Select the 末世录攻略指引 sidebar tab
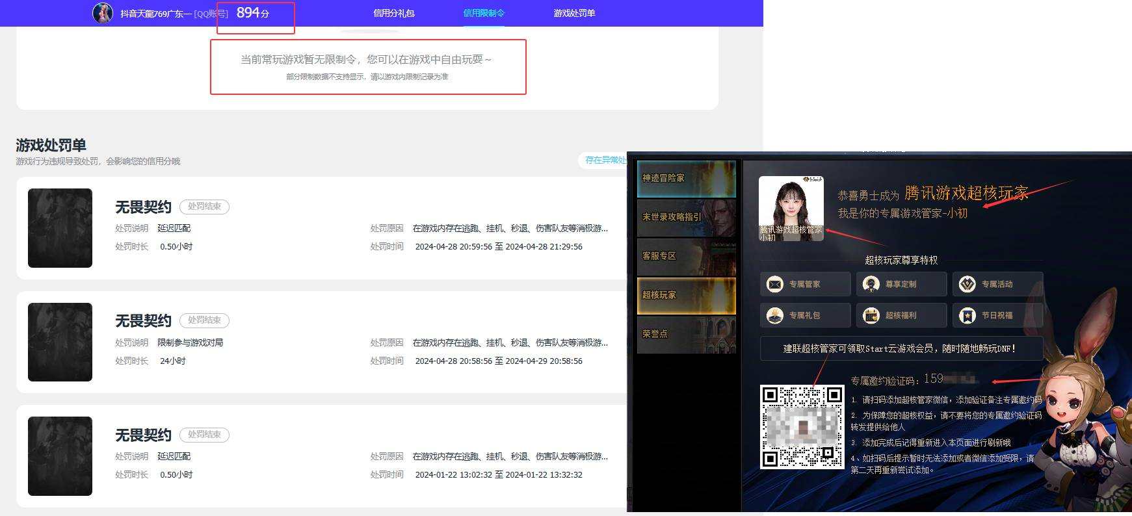 click(x=687, y=217)
